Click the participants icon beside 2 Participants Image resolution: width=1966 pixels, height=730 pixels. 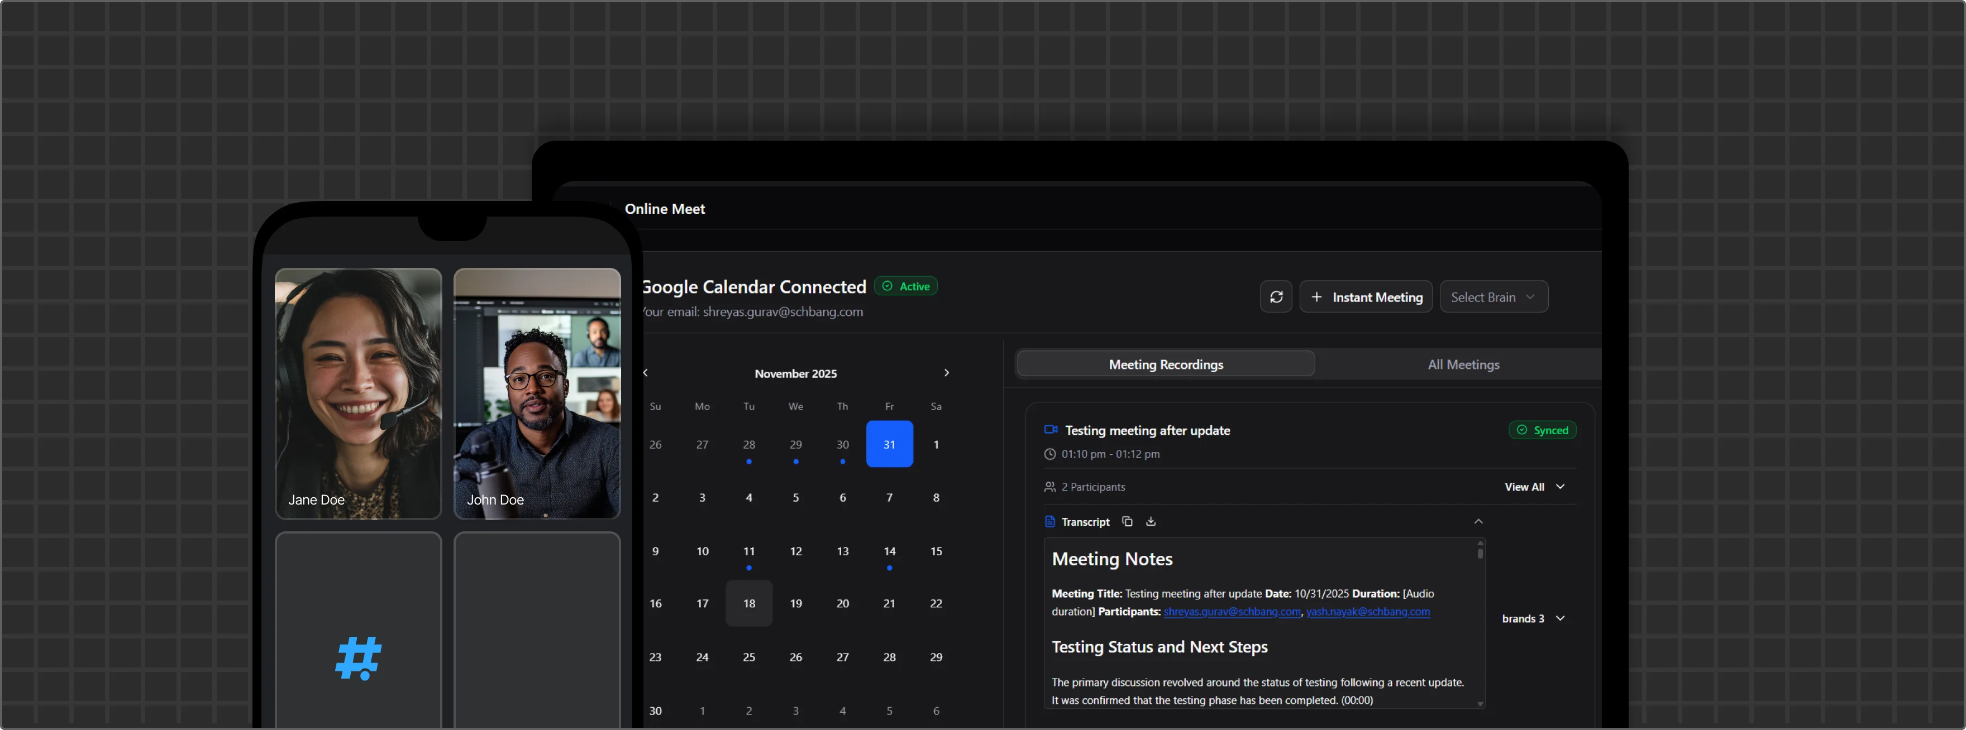pyautogui.click(x=1051, y=487)
